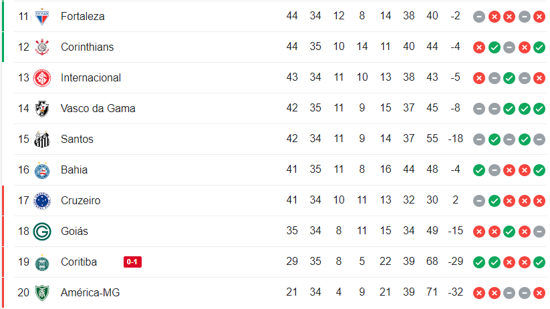The image size is (550, 309).
Task: Click Bahia's first green win icon
Action: 478,170
